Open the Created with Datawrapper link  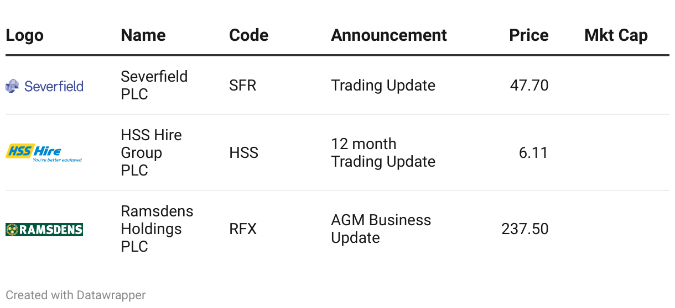click(x=76, y=295)
